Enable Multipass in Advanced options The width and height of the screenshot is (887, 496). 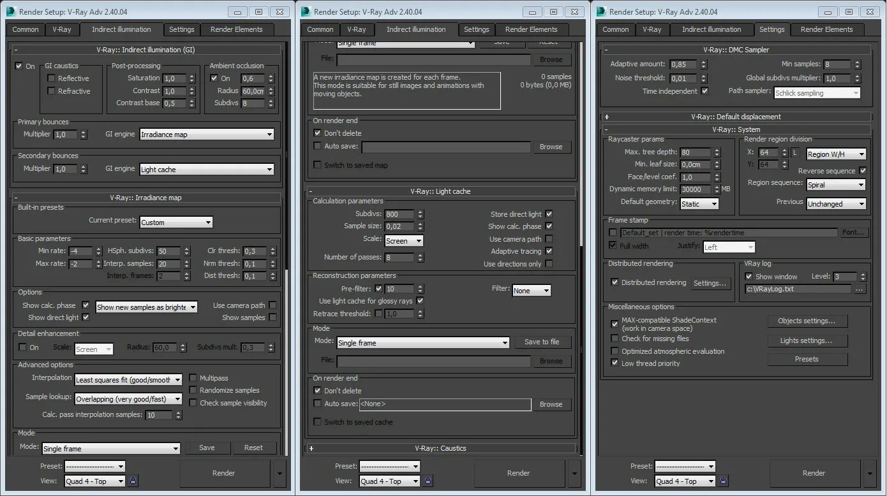click(x=193, y=378)
